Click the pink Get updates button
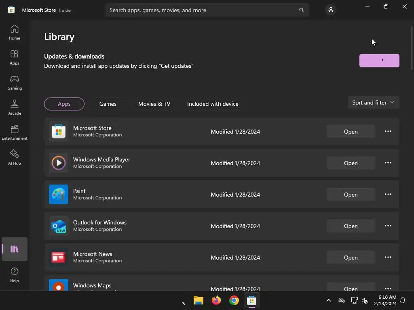Image resolution: width=414 pixels, height=310 pixels. click(x=379, y=61)
